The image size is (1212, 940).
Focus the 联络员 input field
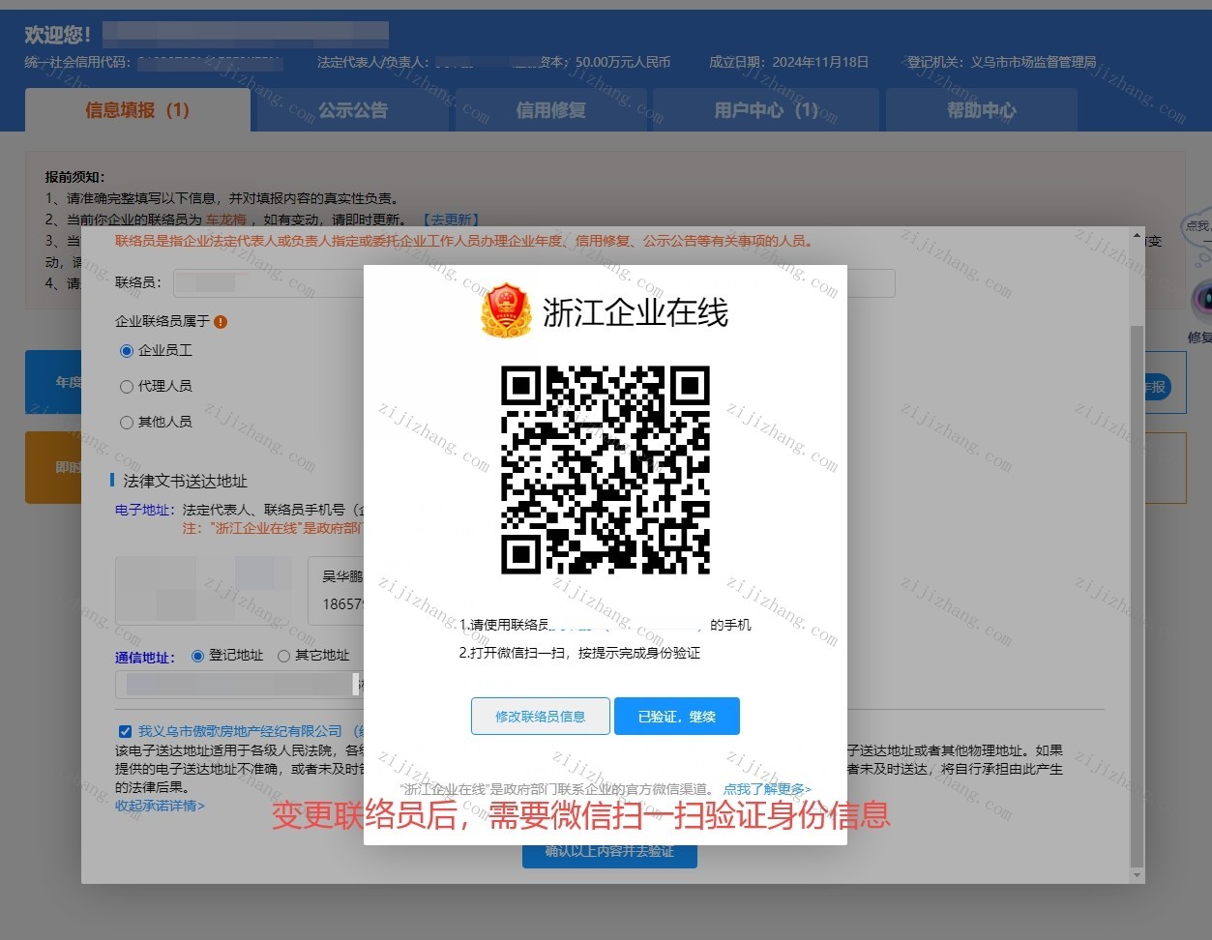(534, 283)
